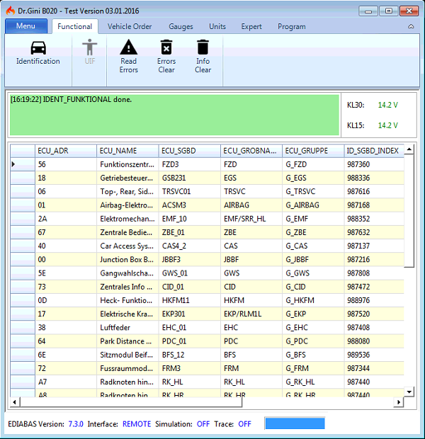Image resolution: width=425 pixels, height=439 pixels.
Task: Click the Dr.Gini flame icon in title bar
Action: click(10, 11)
